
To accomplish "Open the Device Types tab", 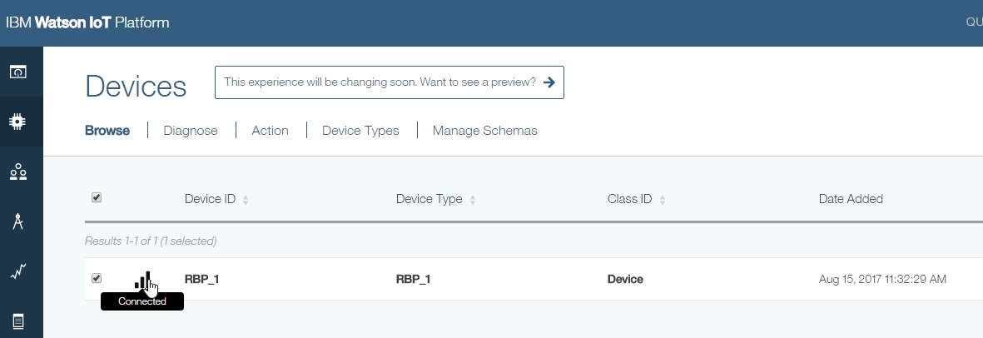I will (x=360, y=131).
